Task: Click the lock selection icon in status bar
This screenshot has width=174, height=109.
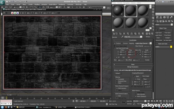Action: (73, 101)
